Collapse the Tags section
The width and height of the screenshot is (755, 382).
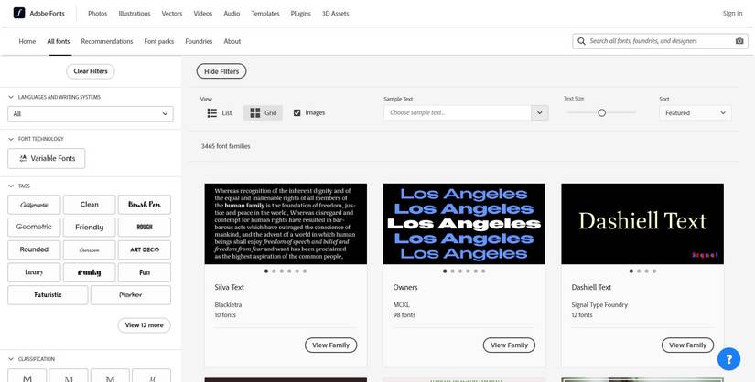(x=11, y=186)
